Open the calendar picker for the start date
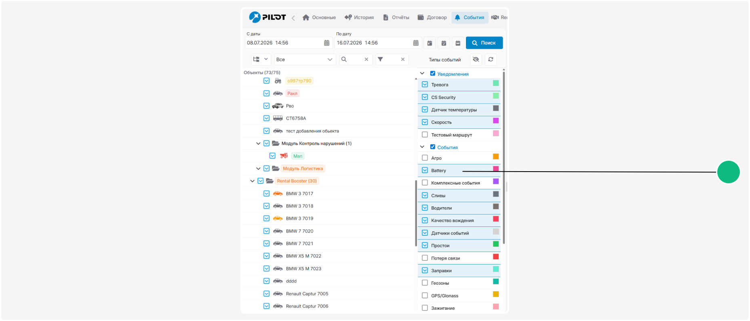Viewport: 750px width, 321px height. point(327,43)
